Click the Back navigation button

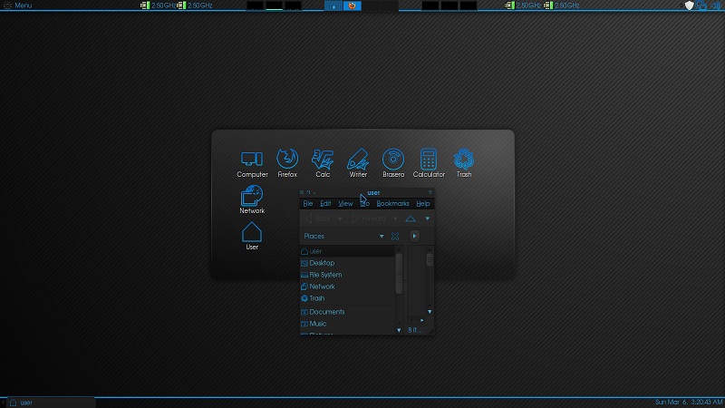coord(318,219)
